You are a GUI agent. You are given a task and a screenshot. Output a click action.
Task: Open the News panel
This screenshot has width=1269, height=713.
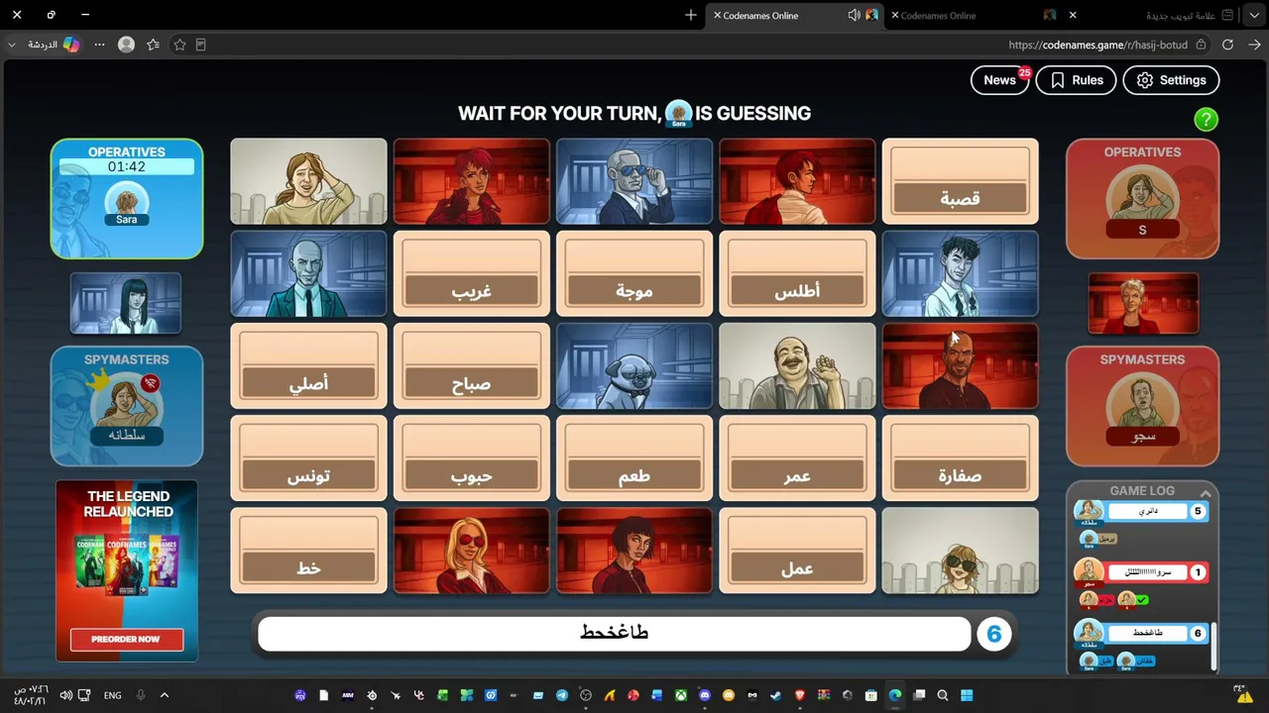(x=1000, y=80)
